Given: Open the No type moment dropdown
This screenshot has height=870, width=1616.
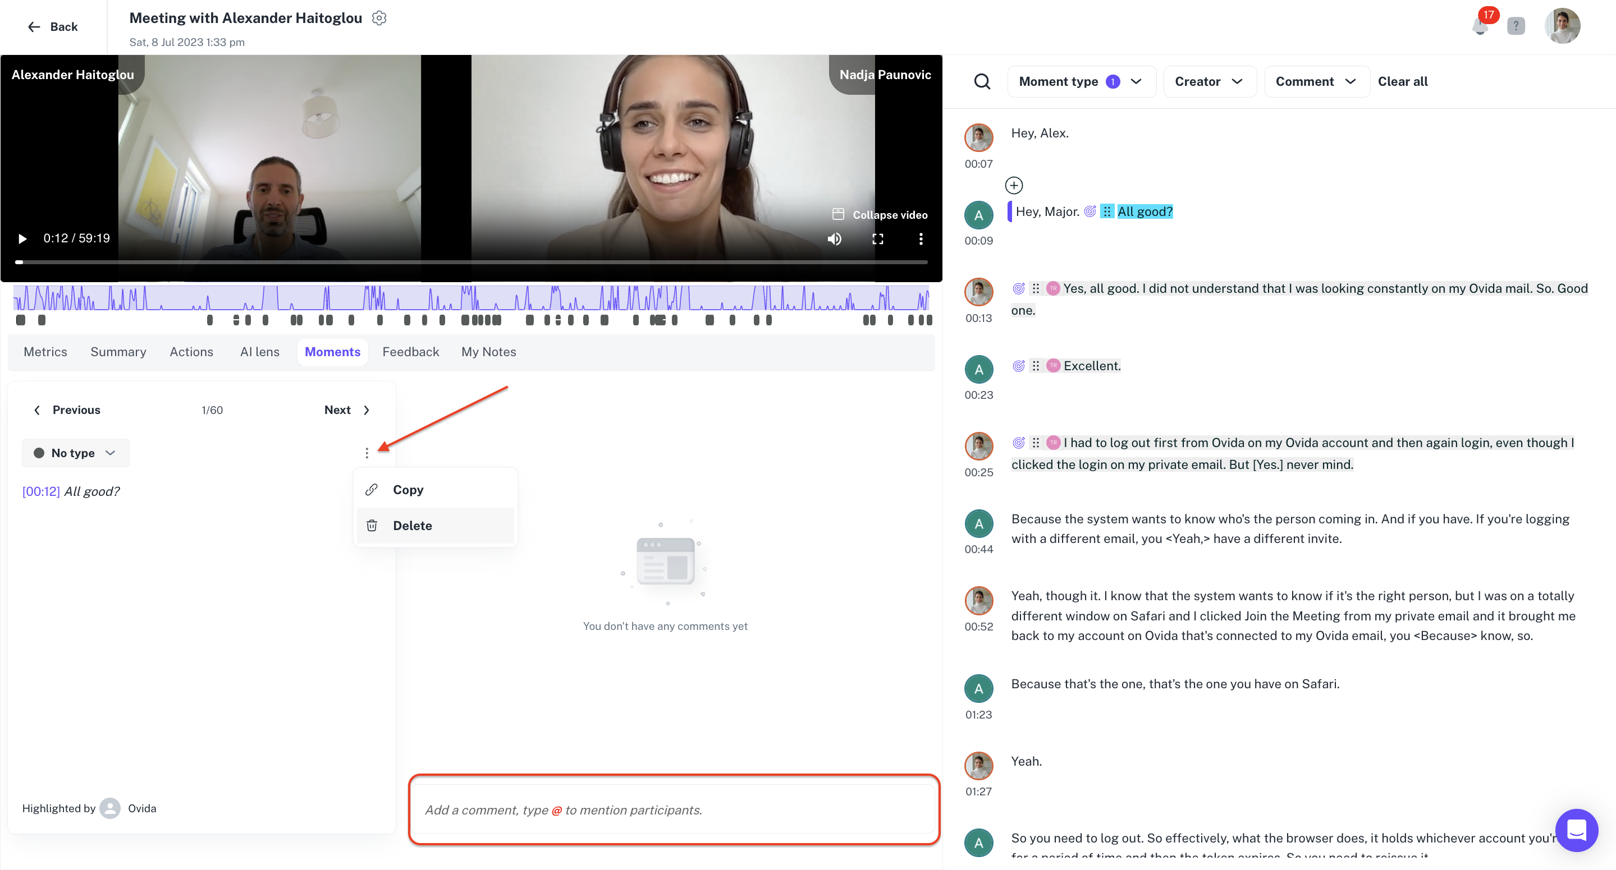Looking at the screenshot, I should (x=75, y=453).
